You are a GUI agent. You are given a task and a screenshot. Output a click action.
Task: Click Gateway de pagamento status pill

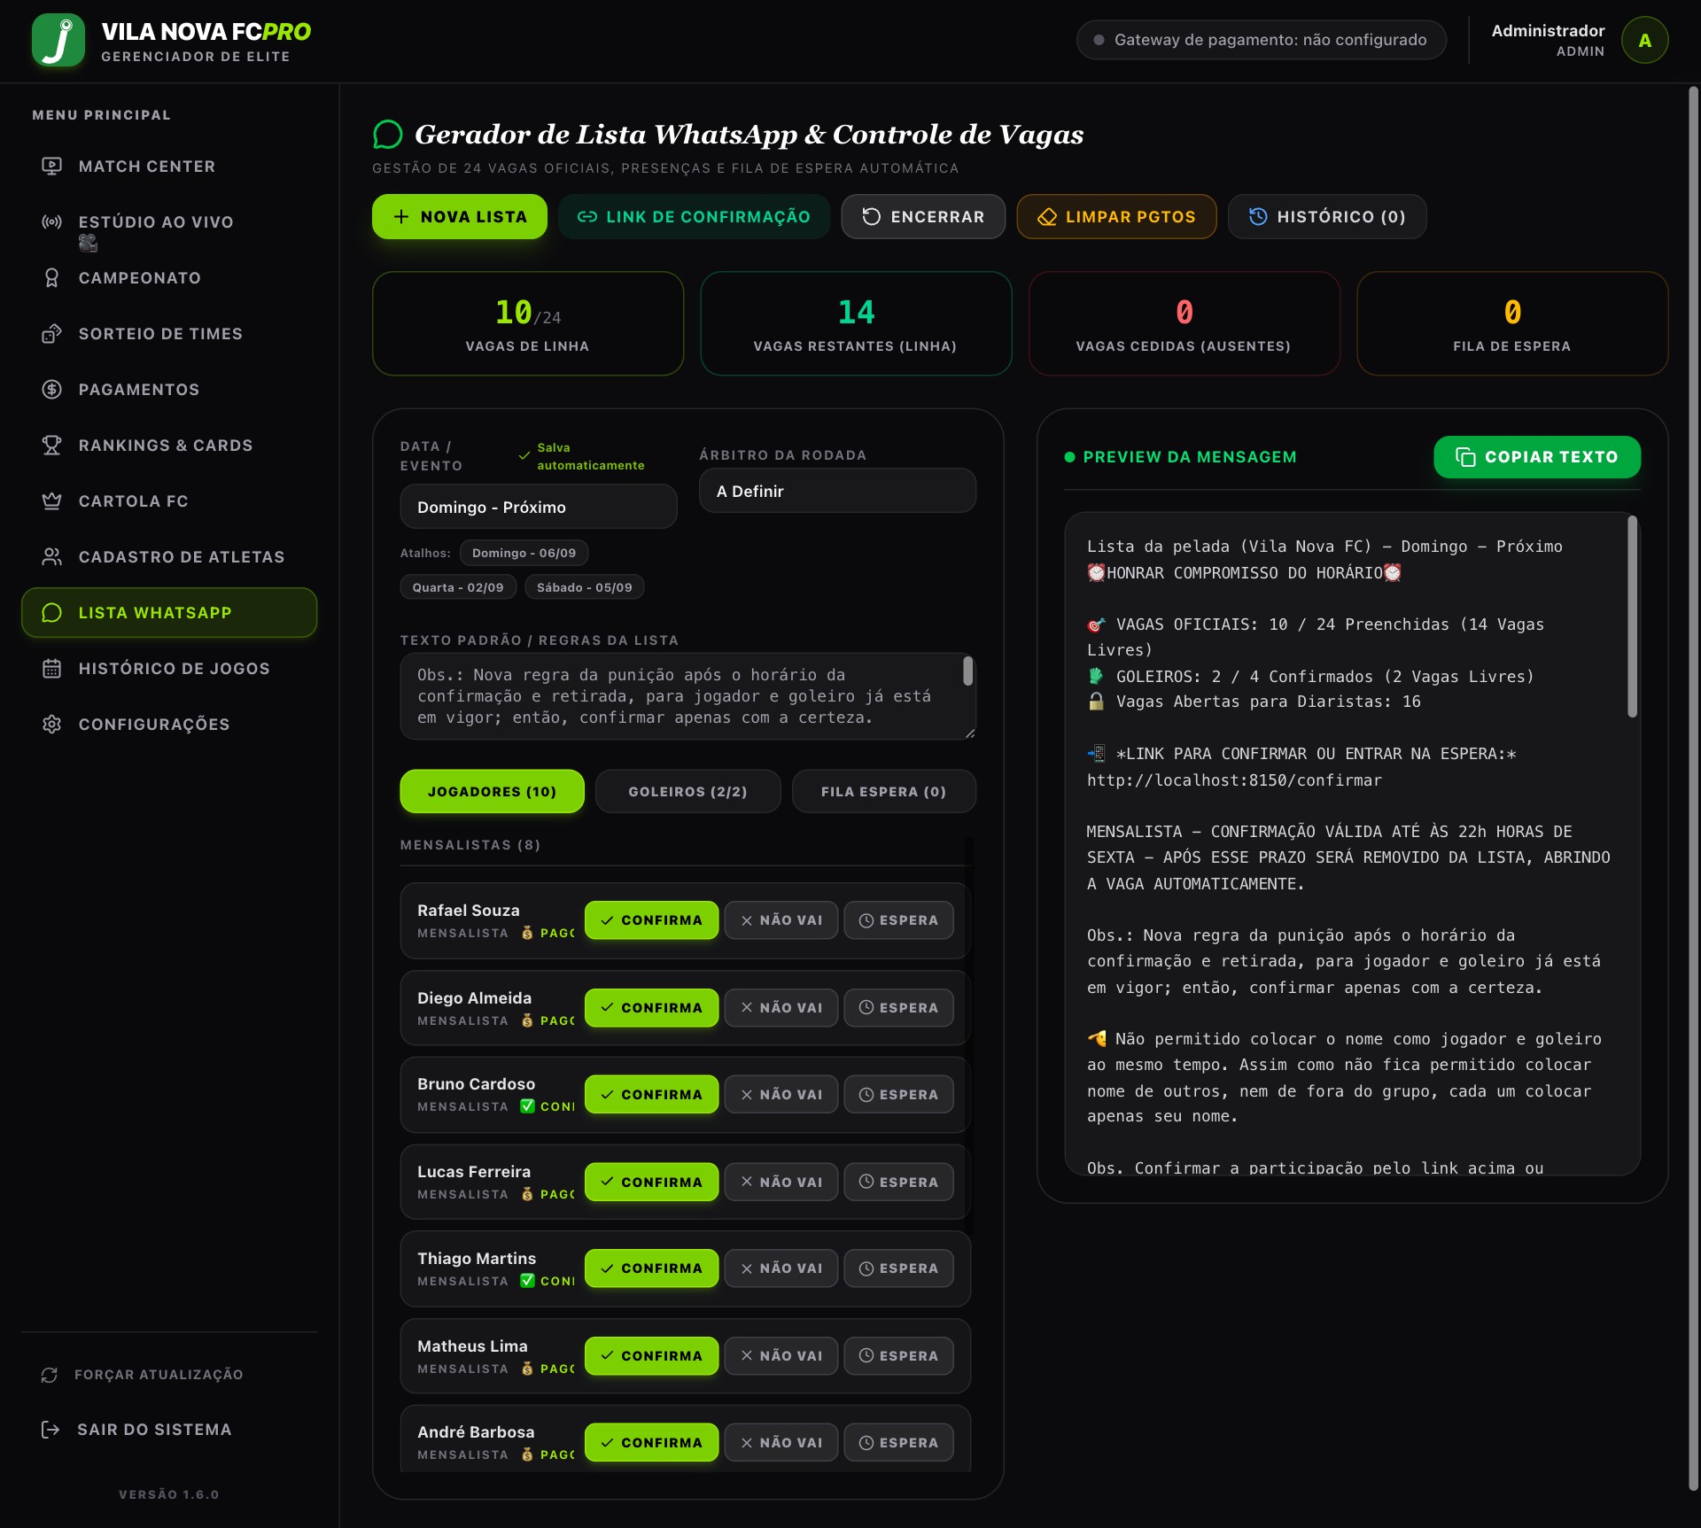[x=1261, y=41]
